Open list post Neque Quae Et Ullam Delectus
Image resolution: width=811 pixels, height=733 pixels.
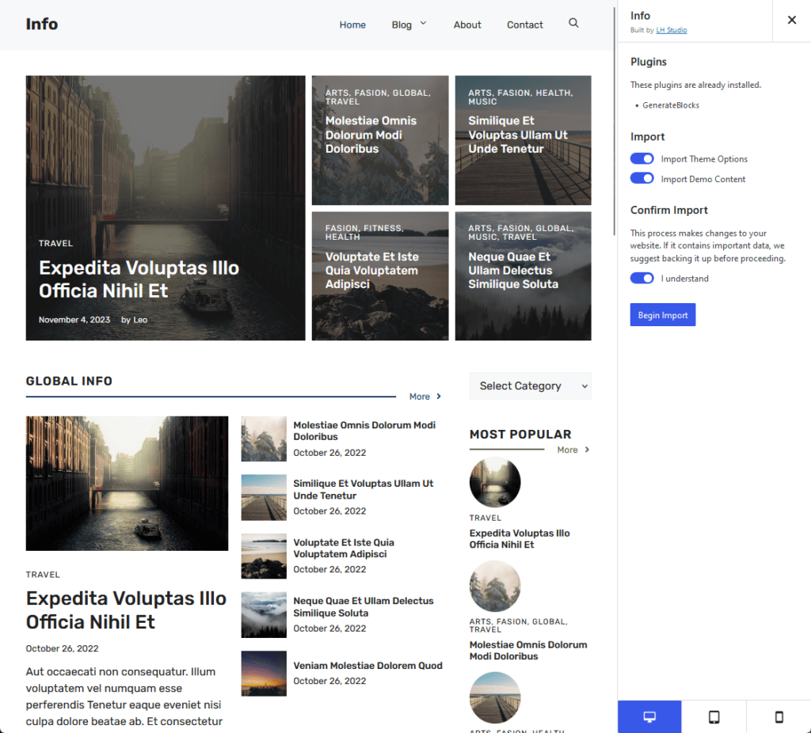click(363, 607)
